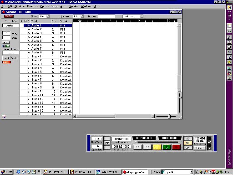Open the Options menu
The width and height of the screenshot is (233, 175).
[44, 6]
